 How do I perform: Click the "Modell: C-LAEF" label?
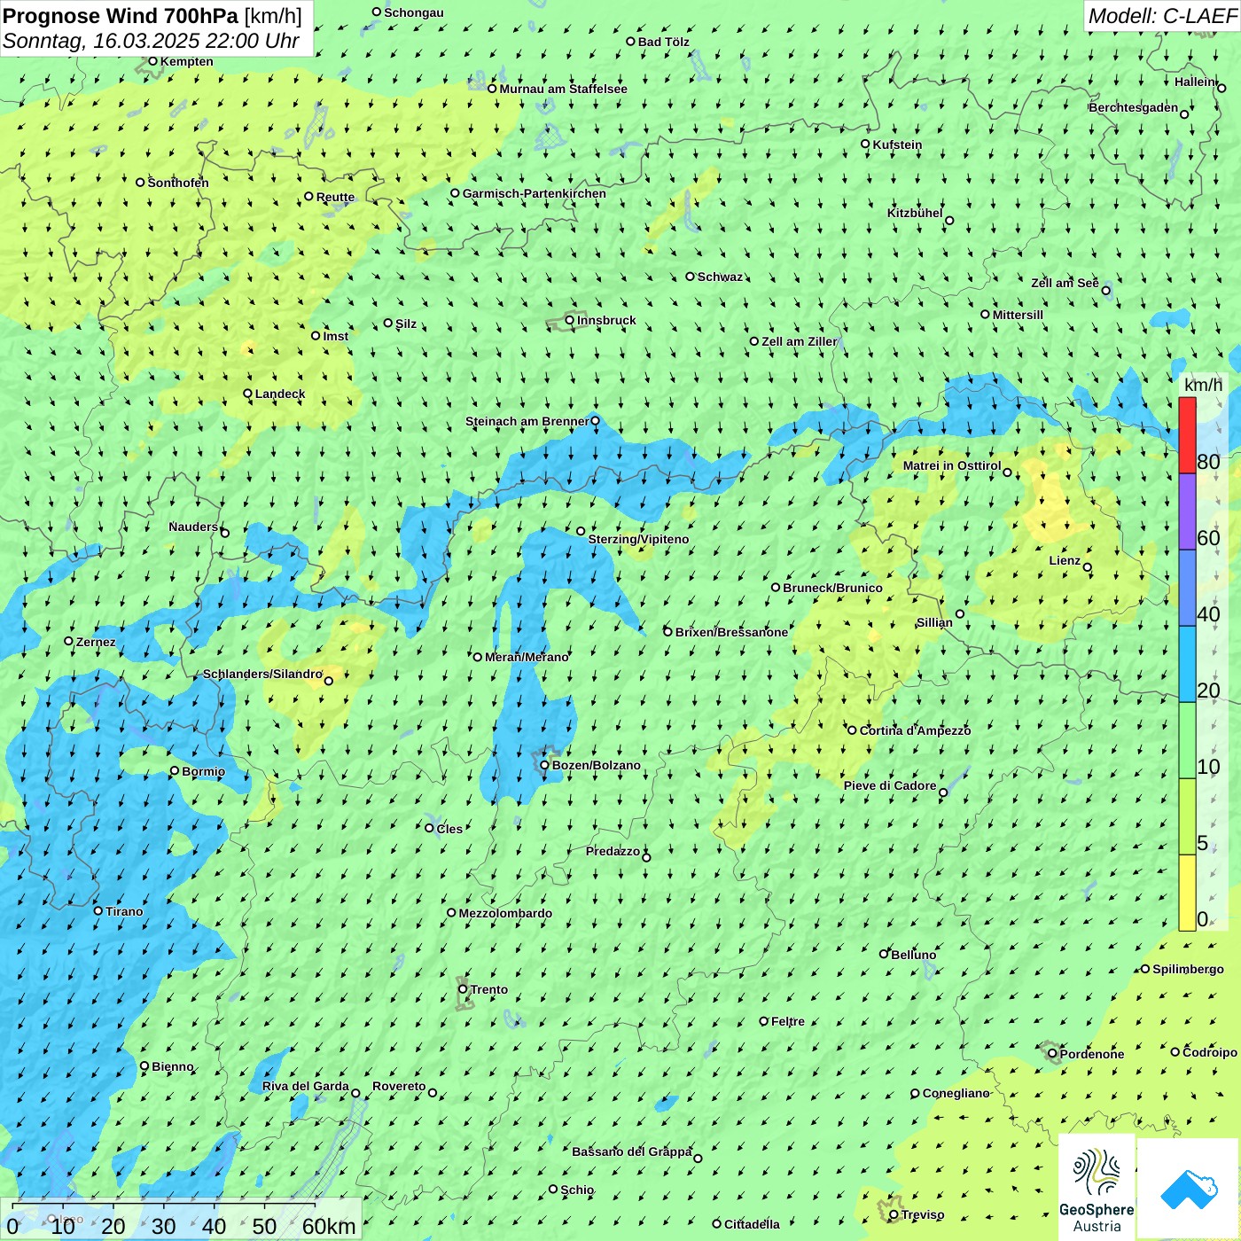(1162, 16)
